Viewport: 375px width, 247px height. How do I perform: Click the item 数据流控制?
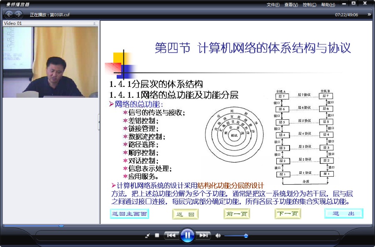(147, 137)
